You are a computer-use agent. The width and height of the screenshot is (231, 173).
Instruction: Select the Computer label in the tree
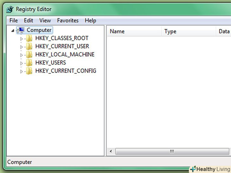coord(39,30)
